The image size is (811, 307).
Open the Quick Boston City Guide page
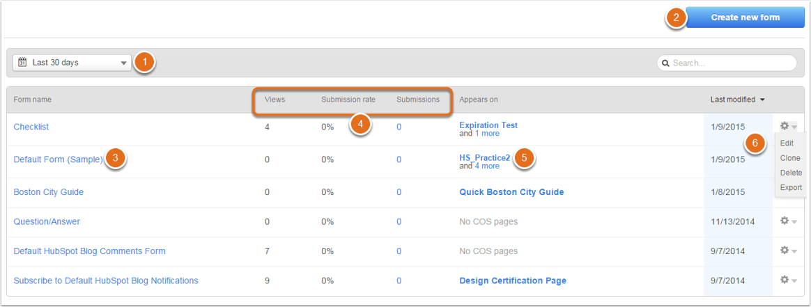tap(511, 191)
